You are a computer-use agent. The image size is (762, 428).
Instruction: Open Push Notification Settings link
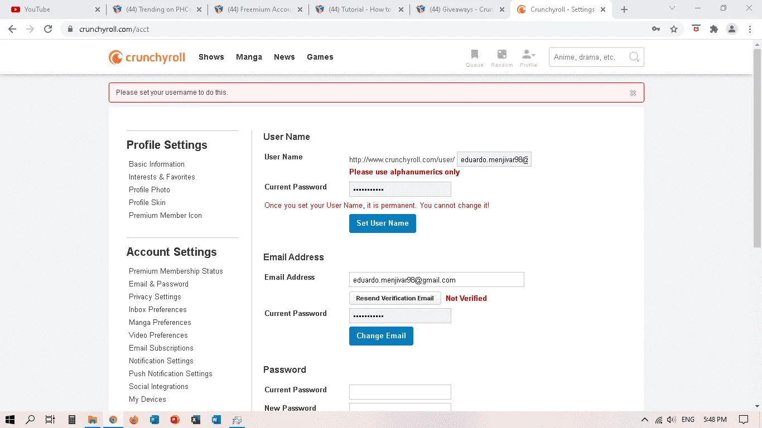(171, 373)
